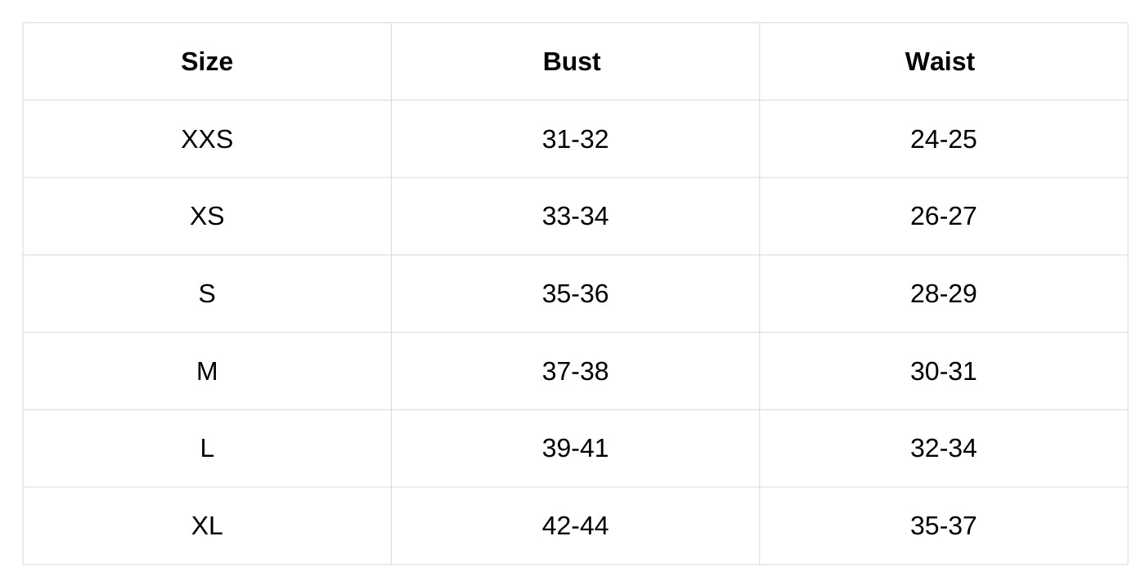This screenshot has width=1145, height=572.
Task: Click the 24-25 waist measurement
Action: pos(943,139)
